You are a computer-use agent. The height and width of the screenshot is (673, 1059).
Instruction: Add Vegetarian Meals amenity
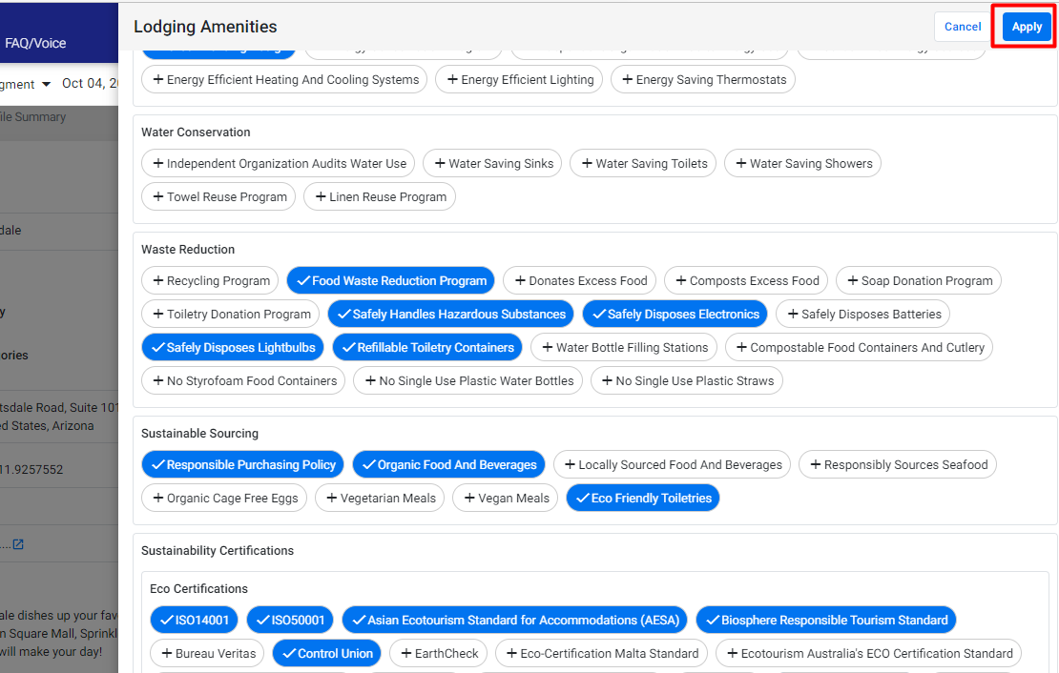380,498
